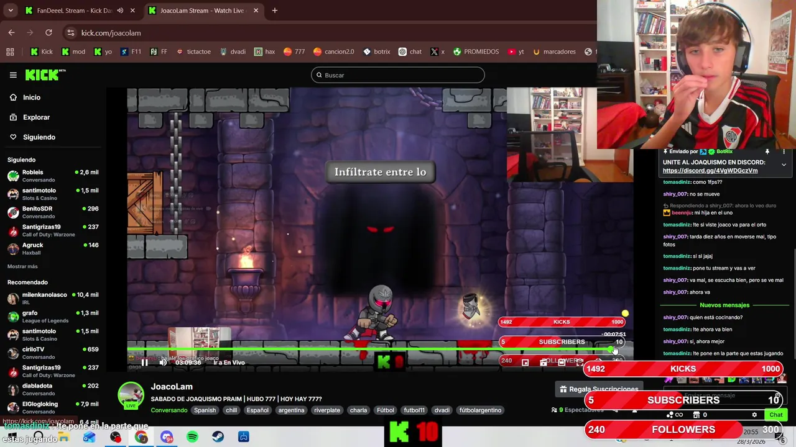Open the Kick hamburger menu

13,75
